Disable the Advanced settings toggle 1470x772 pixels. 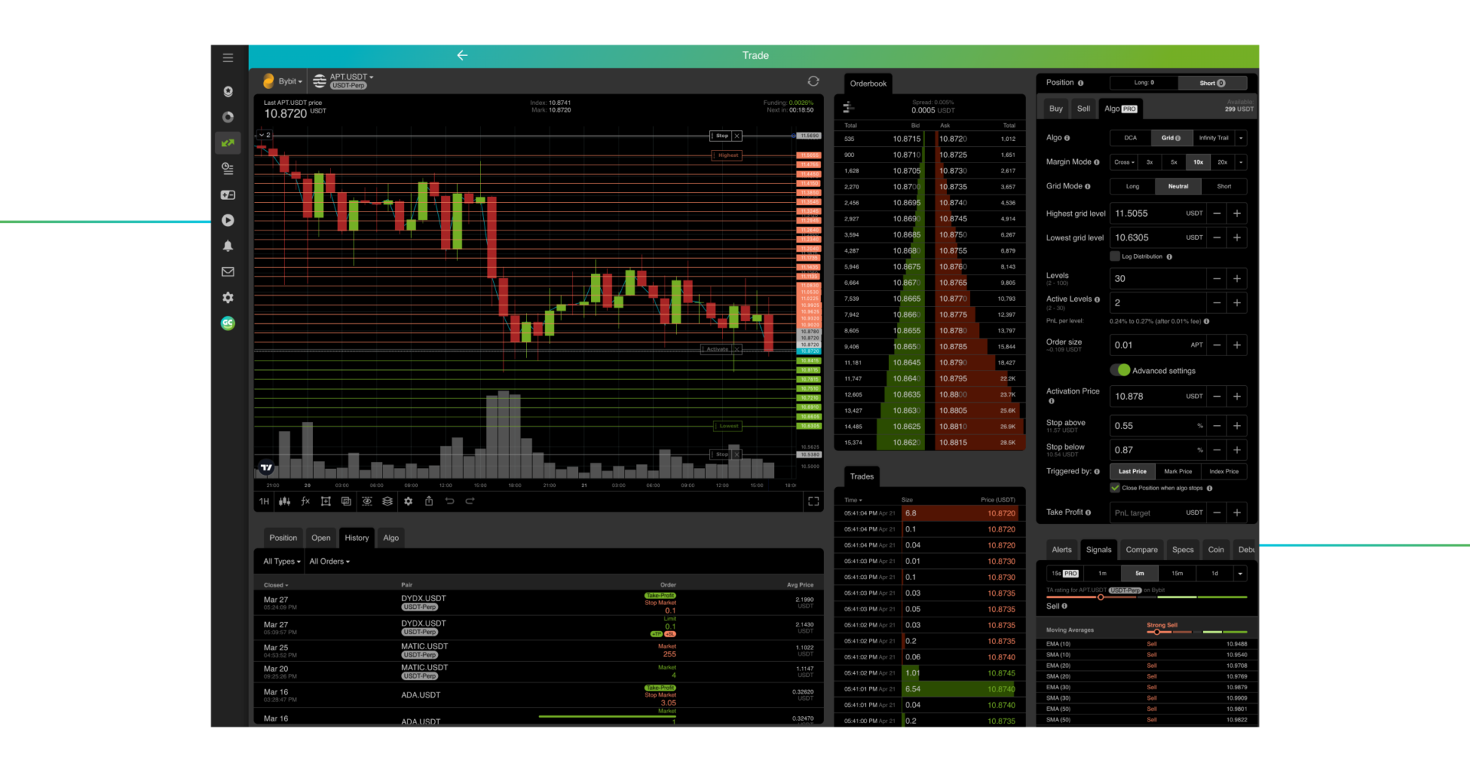[x=1122, y=370]
